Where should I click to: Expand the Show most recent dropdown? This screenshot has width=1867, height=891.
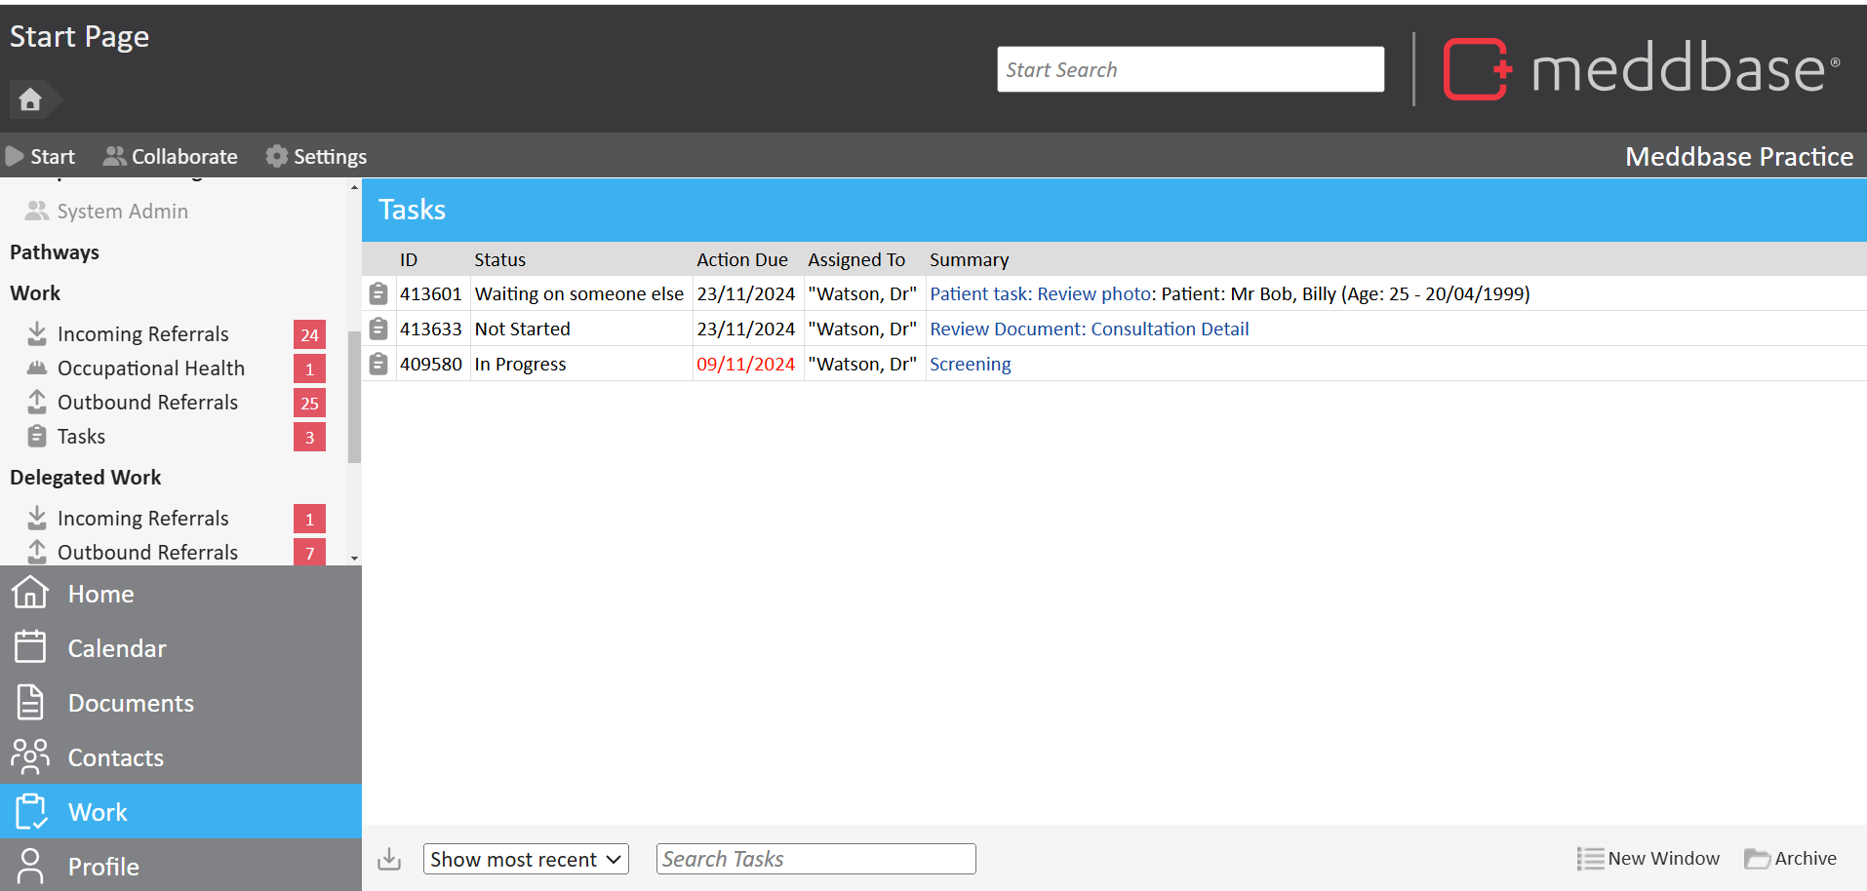pos(526,859)
